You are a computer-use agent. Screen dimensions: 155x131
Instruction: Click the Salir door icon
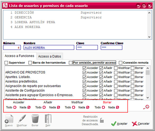48,119
